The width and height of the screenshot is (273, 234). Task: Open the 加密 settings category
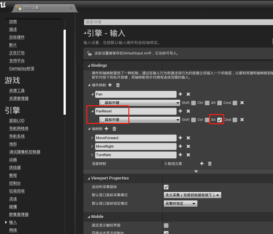(13, 22)
